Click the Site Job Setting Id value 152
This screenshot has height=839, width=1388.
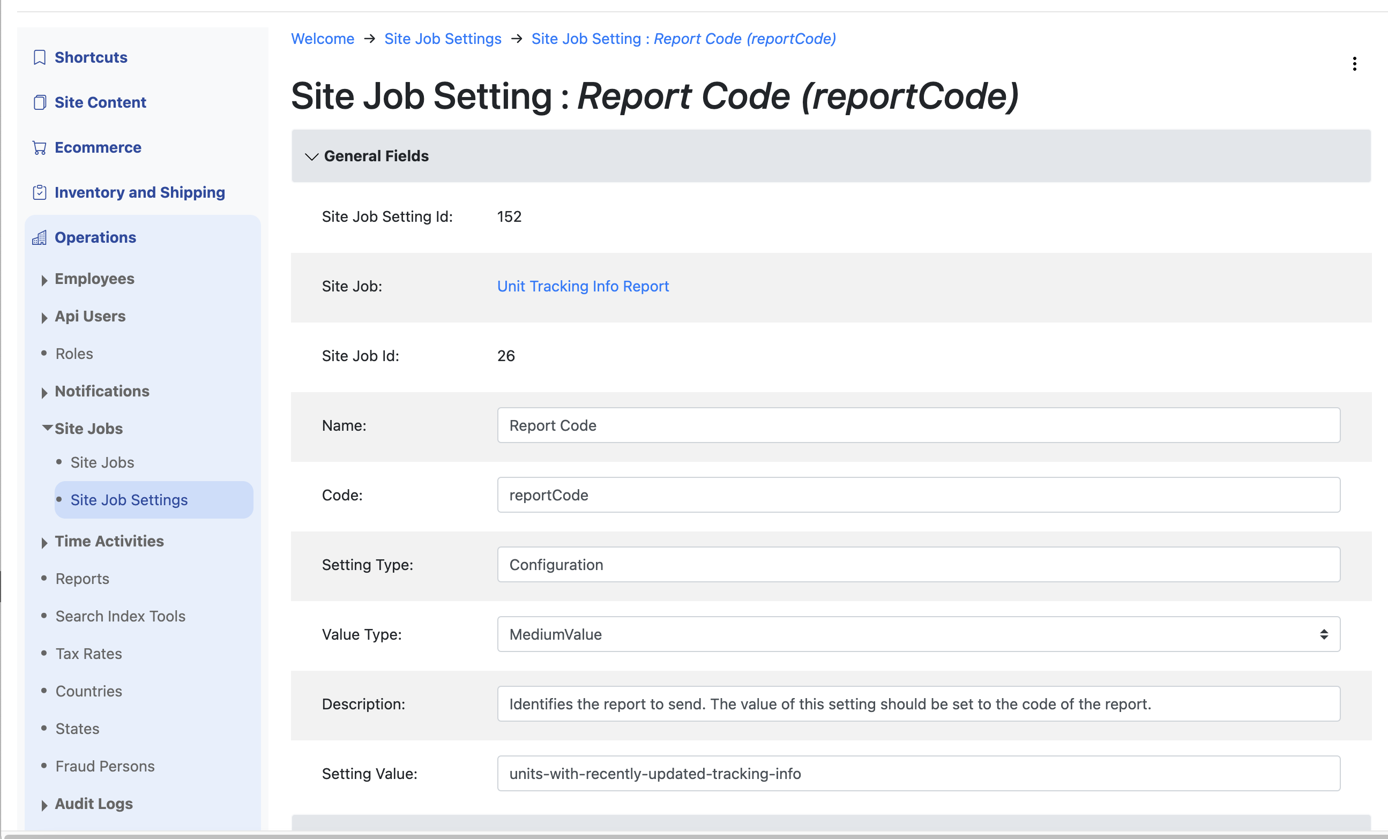(x=509, y=217)
